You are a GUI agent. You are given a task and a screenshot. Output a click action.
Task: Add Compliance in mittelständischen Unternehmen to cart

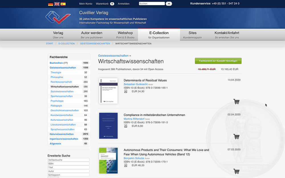pyautogui.click(x=236, y=136)
